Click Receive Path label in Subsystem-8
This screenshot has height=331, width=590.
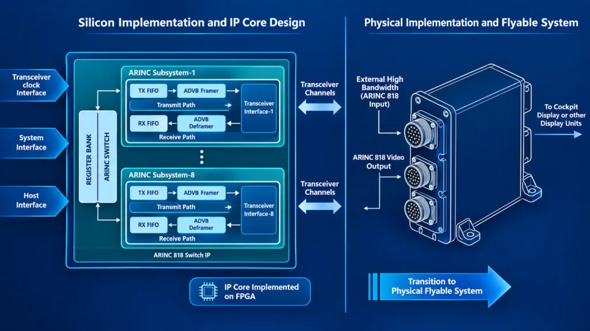click(177, 238)
